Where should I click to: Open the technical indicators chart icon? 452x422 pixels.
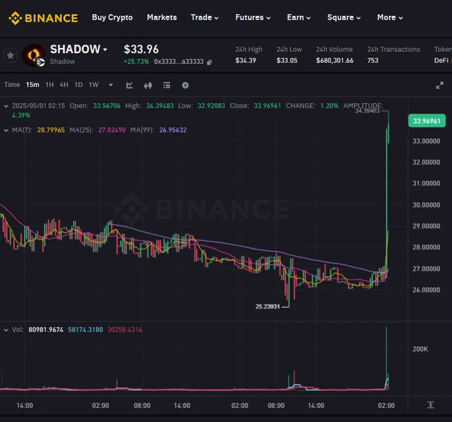[x=130, y=85]
